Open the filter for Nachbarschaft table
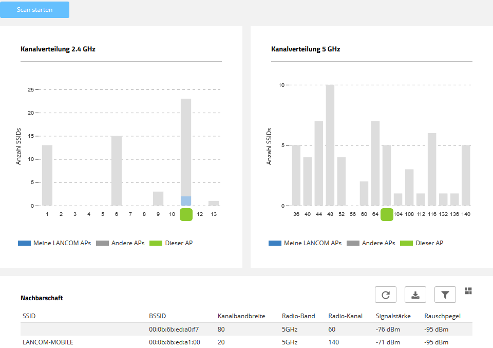Screen dimensions: 493x348 (x=445, y=295)
